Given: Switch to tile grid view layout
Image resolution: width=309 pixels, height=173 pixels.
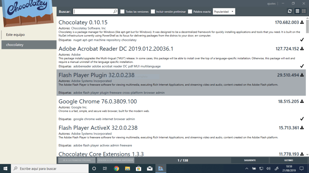Looking at the screenshot, I should [304, 11].
